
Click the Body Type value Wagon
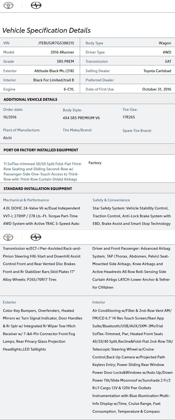pyautogui.click(x=165, y=43)
